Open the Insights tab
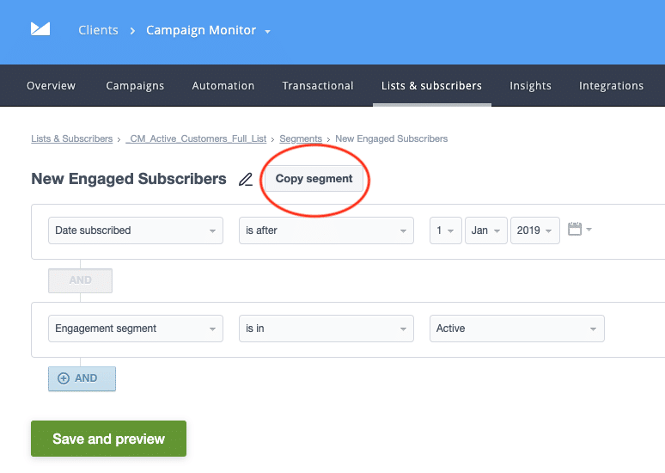Image resolution: width=665 pixels, height=473 pixels. coord(530,86)
